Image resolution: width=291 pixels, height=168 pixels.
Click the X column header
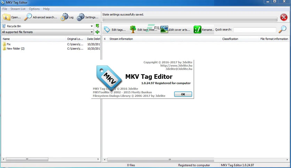pyautogui.click(x=105, y=39)
